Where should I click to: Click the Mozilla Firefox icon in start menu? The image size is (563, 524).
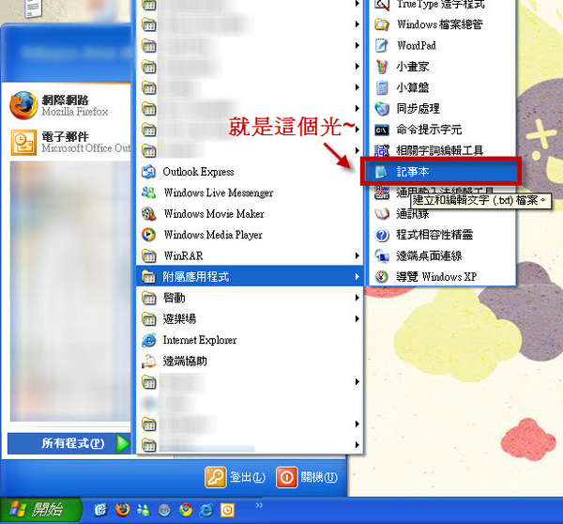[x=23, y=105]
